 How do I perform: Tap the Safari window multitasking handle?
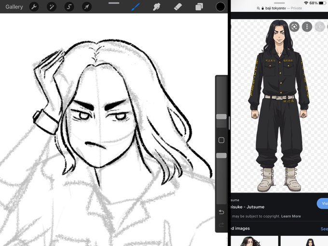tap(279, 3)
